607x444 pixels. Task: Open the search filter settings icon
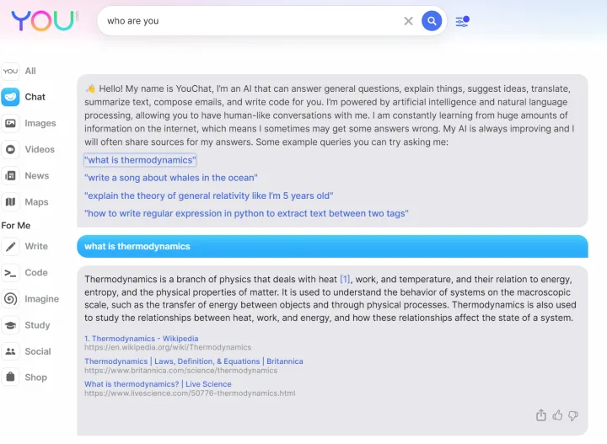click(462, 21)
